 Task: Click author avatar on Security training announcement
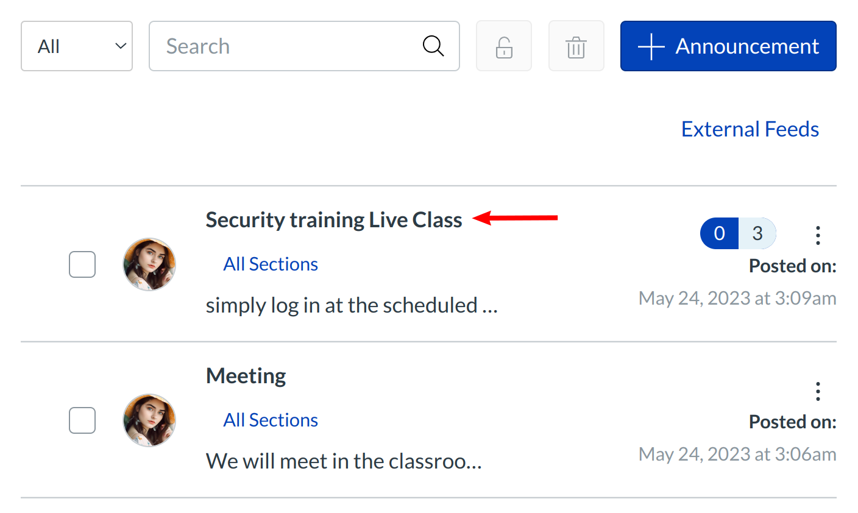(x=149, y=264)
